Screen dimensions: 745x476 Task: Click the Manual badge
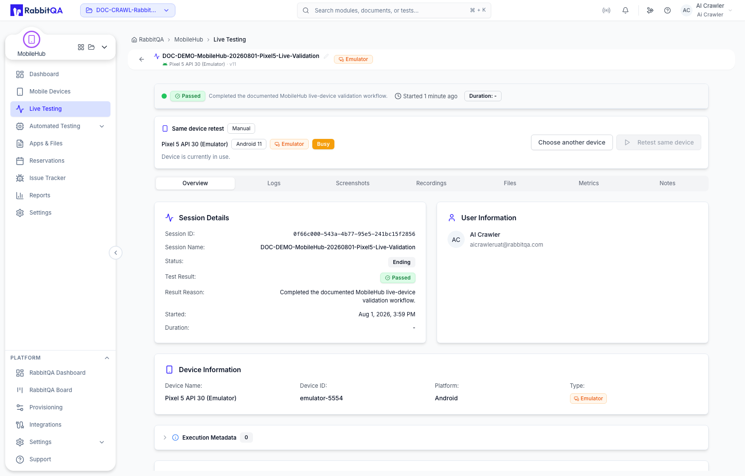241,129
